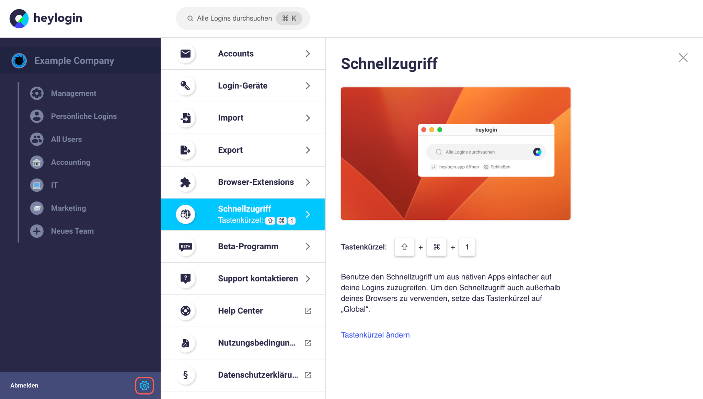Click the heylogin wordmark text
This screenshot has height=399, width=703.
click(58, 18)
